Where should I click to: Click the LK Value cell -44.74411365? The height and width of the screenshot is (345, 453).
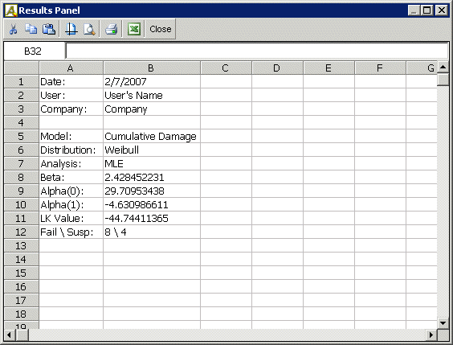click(152, 218)
